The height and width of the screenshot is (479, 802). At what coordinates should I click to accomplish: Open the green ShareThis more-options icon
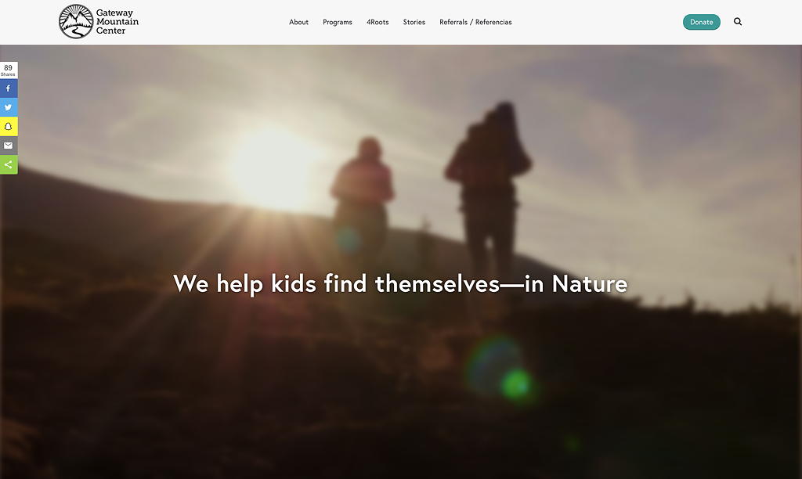9,164
